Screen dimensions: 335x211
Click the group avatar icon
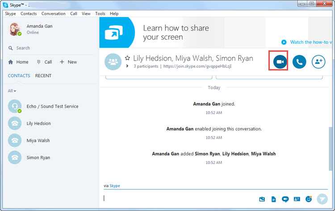click(113, 62)
